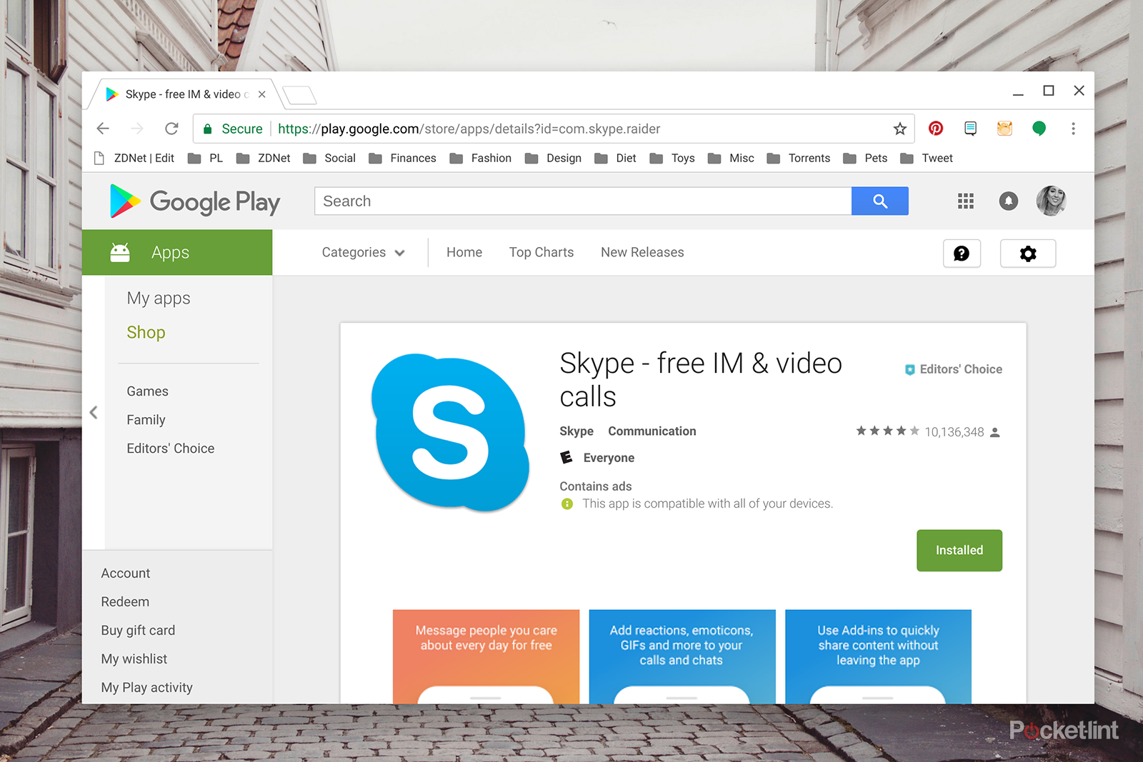The width and height of the screenshot is (1143, 762).
Task: Collapse the sidebar with the left chevron
Action: click(94, 413)
